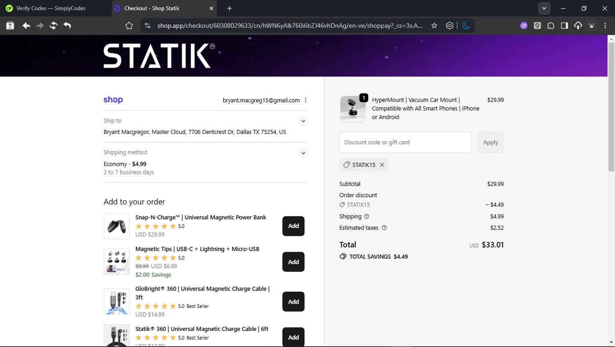Click the HyperMount Vacuum Car Mount title
Image resolution: width=615 pixels, height=347 pixels.
coord(426,108)
